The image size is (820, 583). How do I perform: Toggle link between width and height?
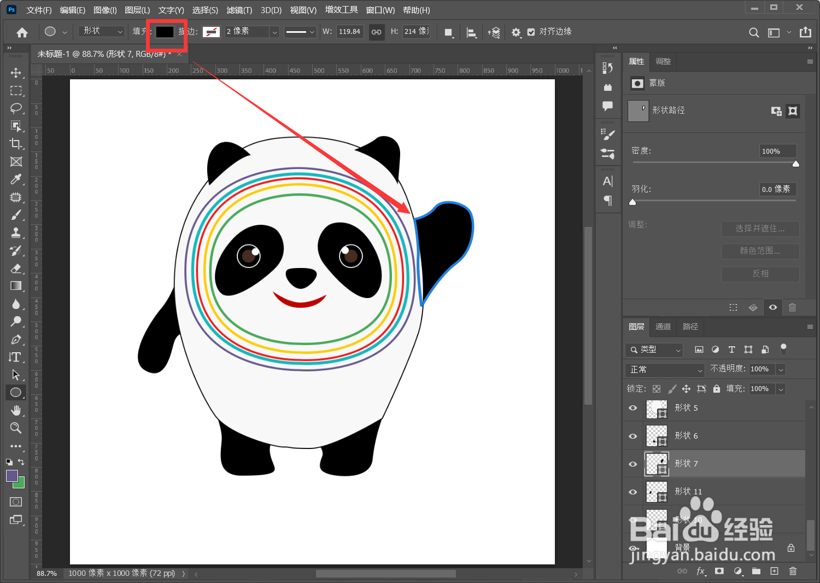pyautogui.click(x=377, y=32)
